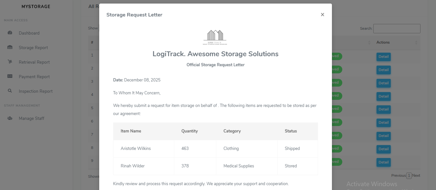436x190 pixels.
Task: View Detail of row 5
Action: 383,109
